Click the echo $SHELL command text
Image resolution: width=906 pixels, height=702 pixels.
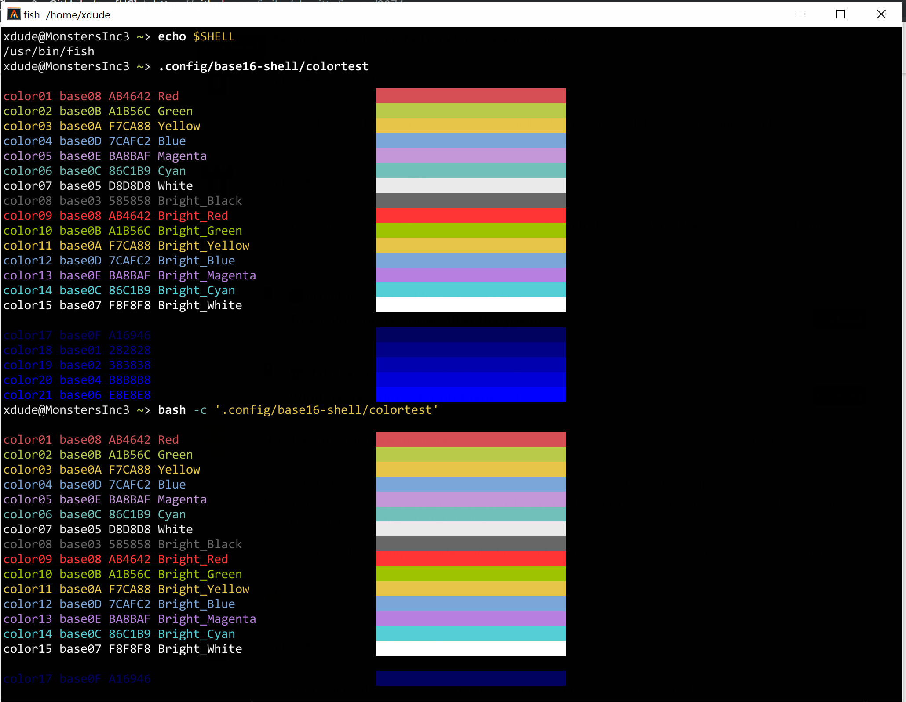click(x=196, y=36)
